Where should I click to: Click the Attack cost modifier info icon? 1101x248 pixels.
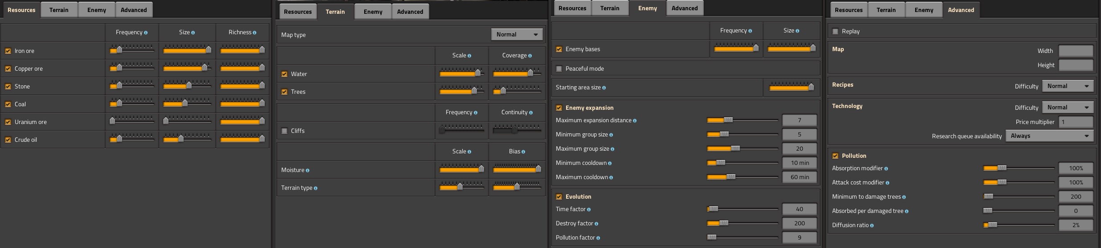pos(887,183)
